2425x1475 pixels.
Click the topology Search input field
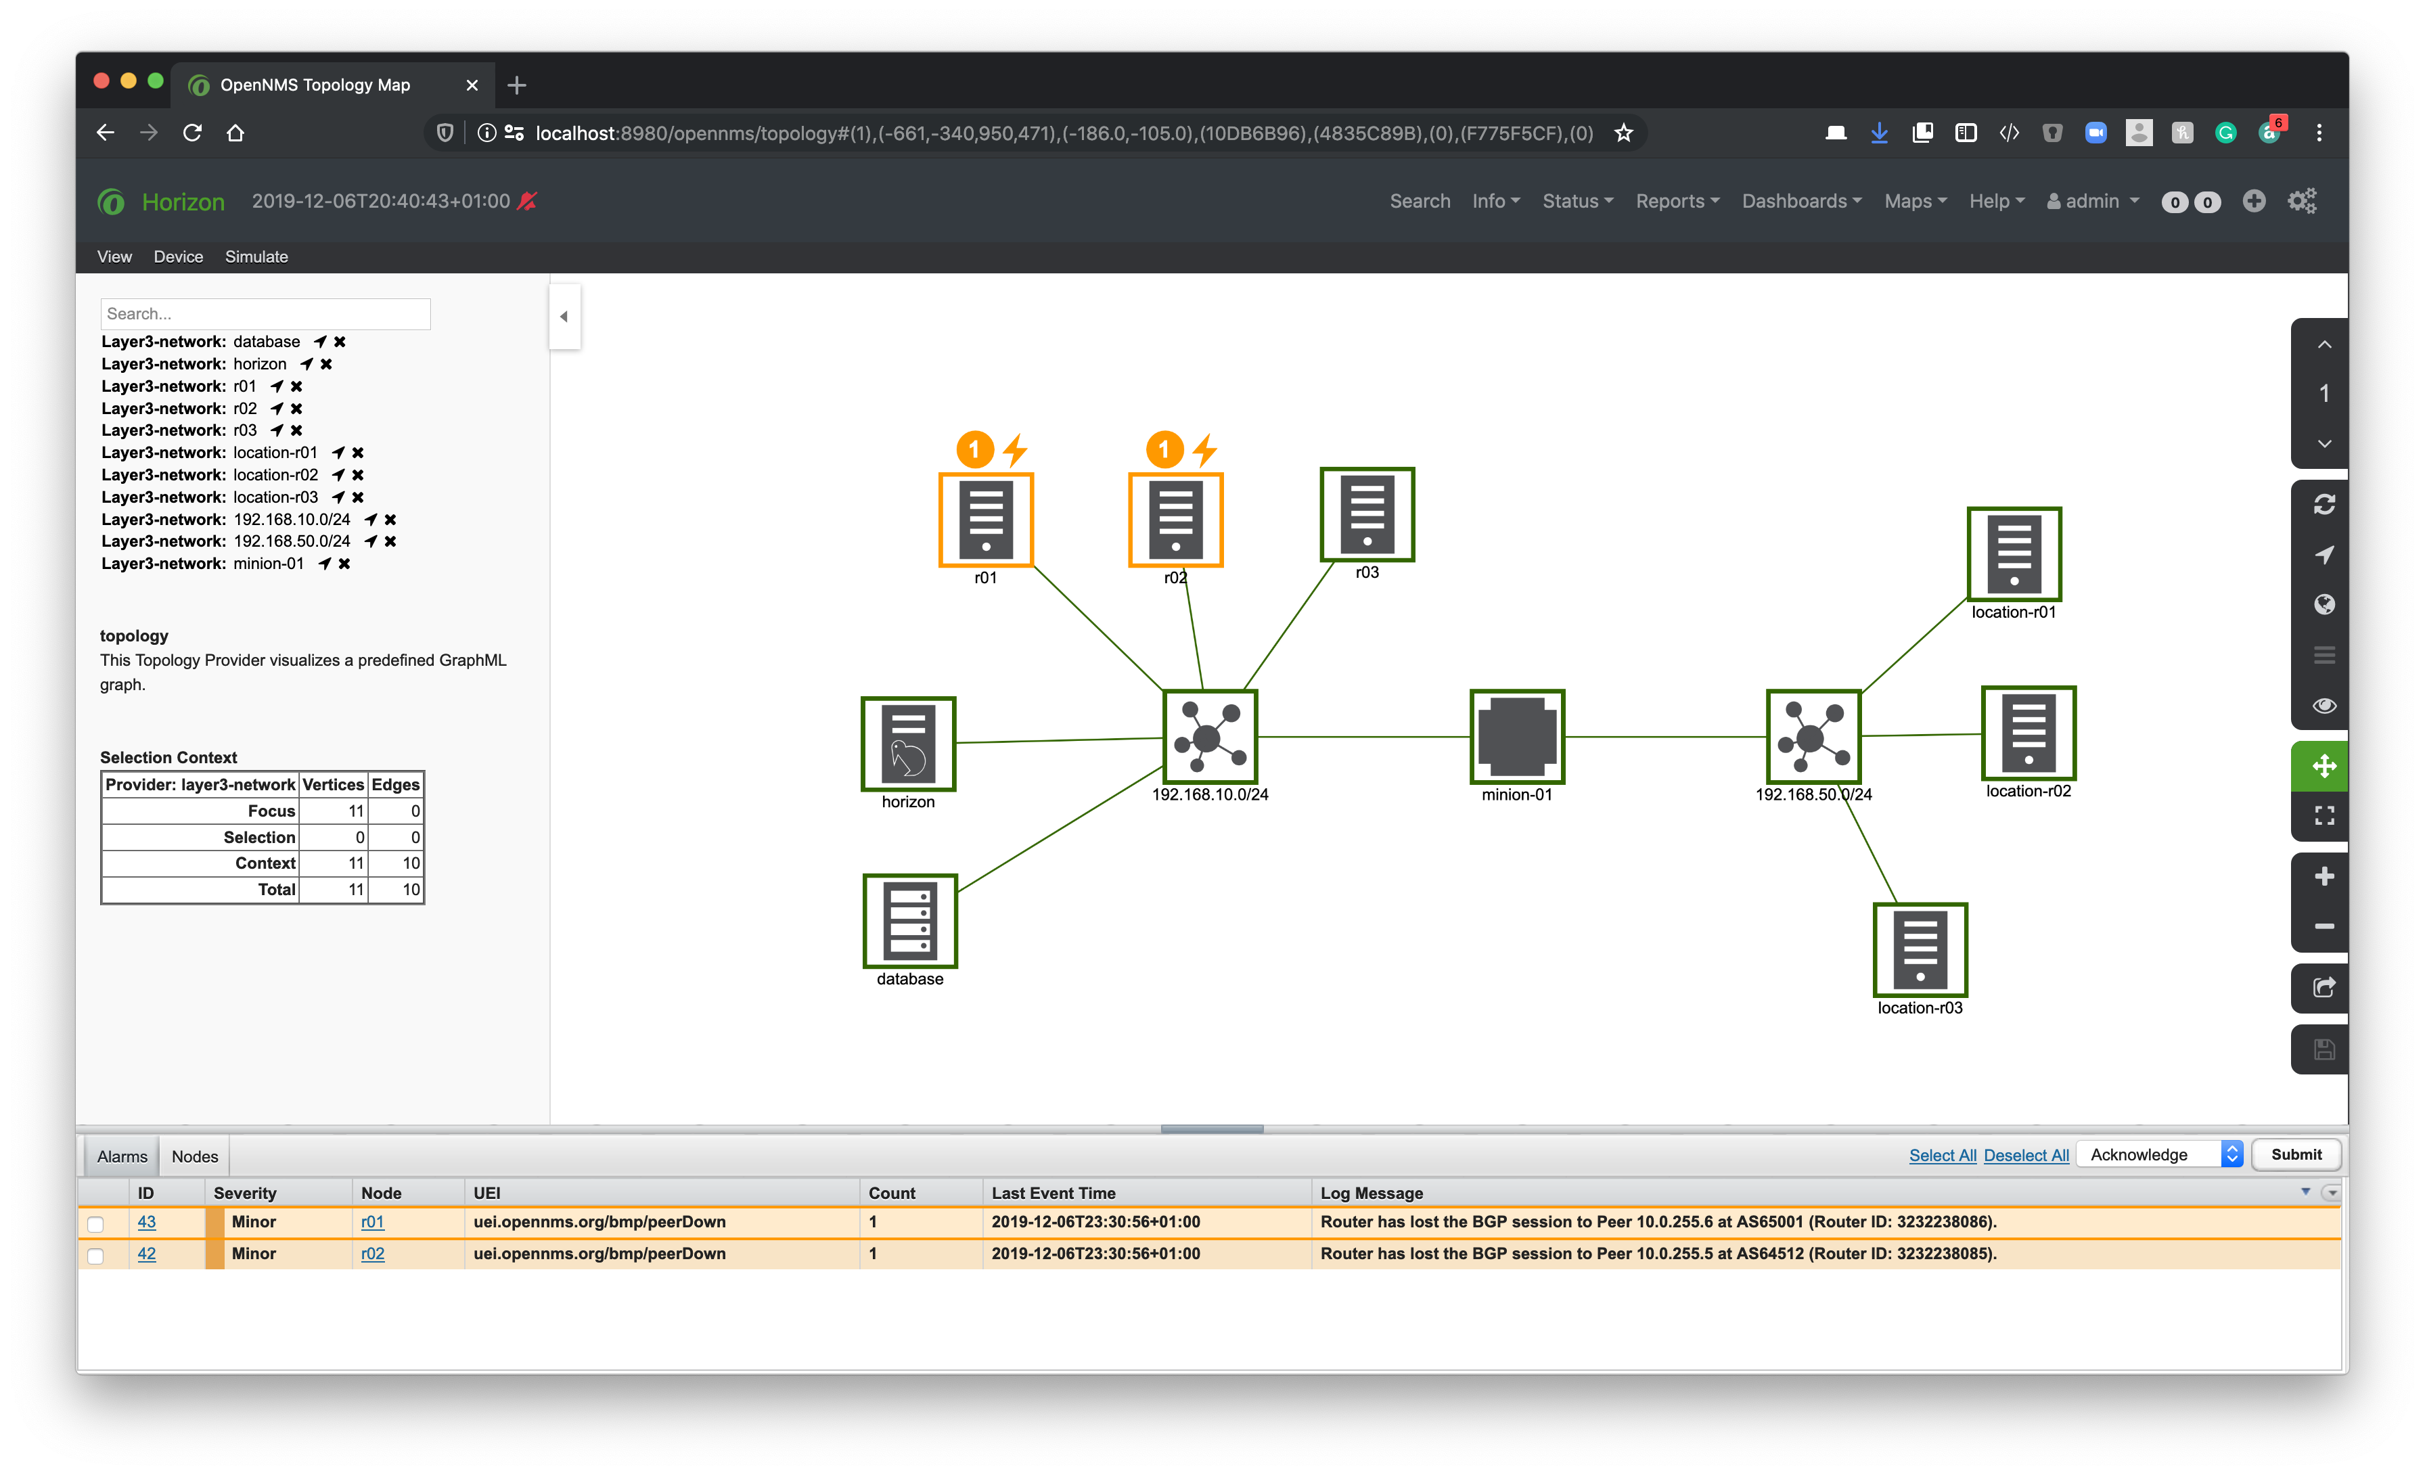click(x=265, y=314)
